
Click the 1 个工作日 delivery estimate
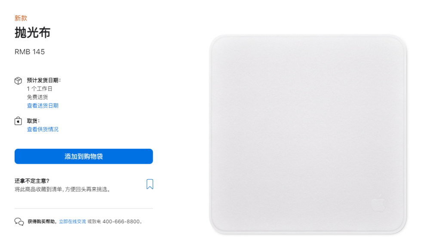click(x=40, y=89)
